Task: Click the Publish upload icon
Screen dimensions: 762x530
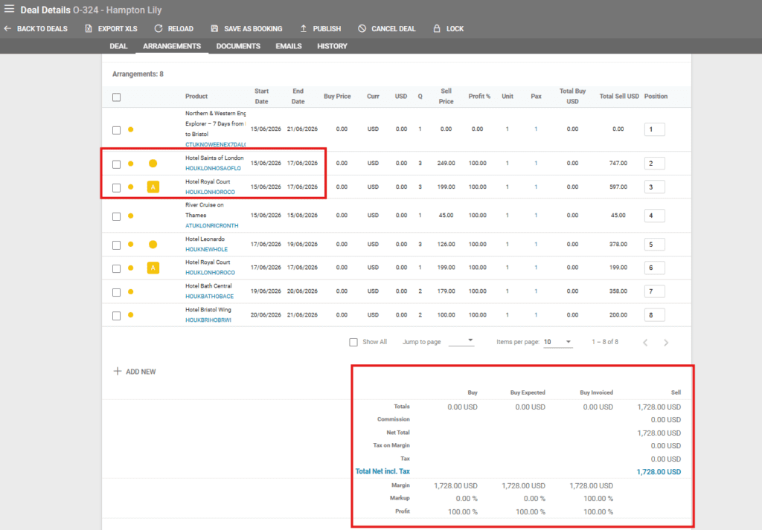Action: click(304, 29)
